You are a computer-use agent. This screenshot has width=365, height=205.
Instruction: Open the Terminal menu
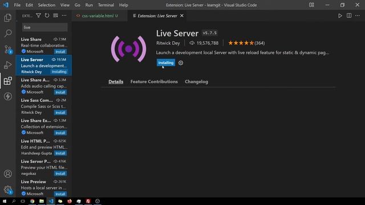pyautogui.click(x=106, y=5)
